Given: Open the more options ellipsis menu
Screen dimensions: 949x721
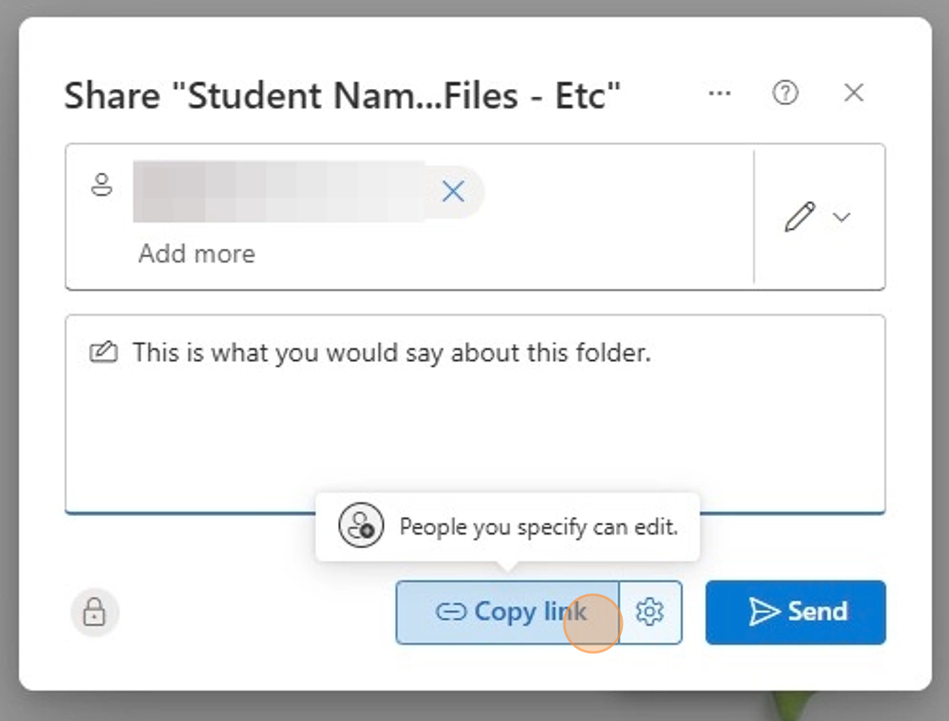Looking at the screenshot, I should pos(719,93).
